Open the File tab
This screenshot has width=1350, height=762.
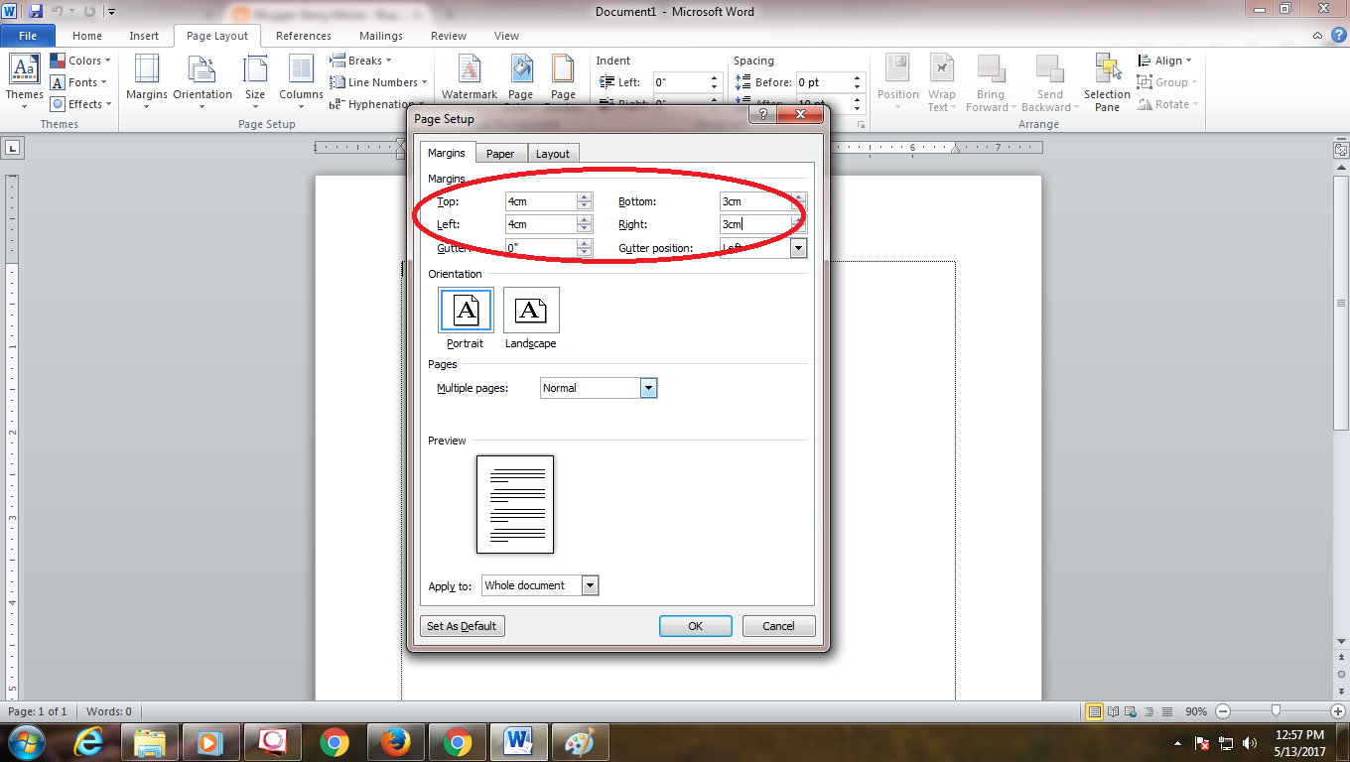tap(28, 36)
